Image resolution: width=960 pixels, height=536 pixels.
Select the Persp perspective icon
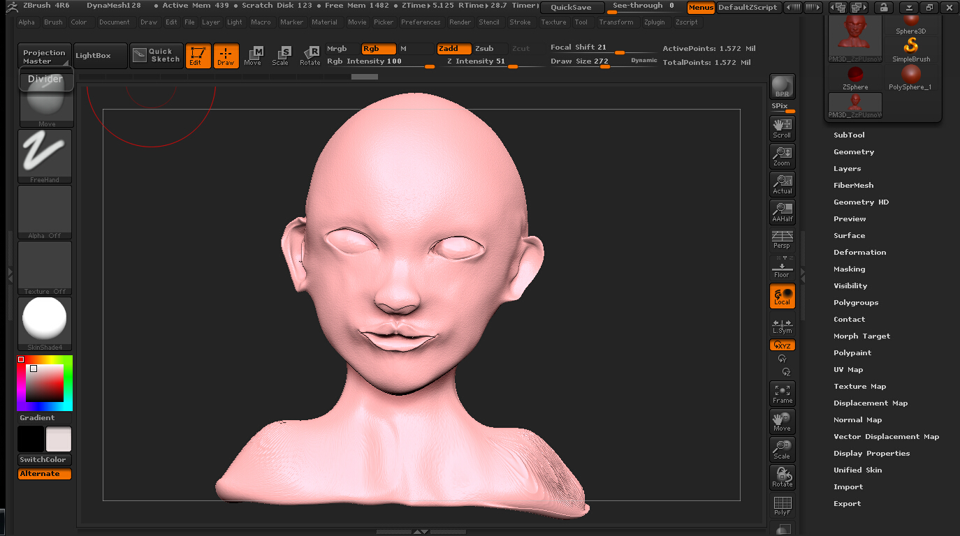pos(782,239)
